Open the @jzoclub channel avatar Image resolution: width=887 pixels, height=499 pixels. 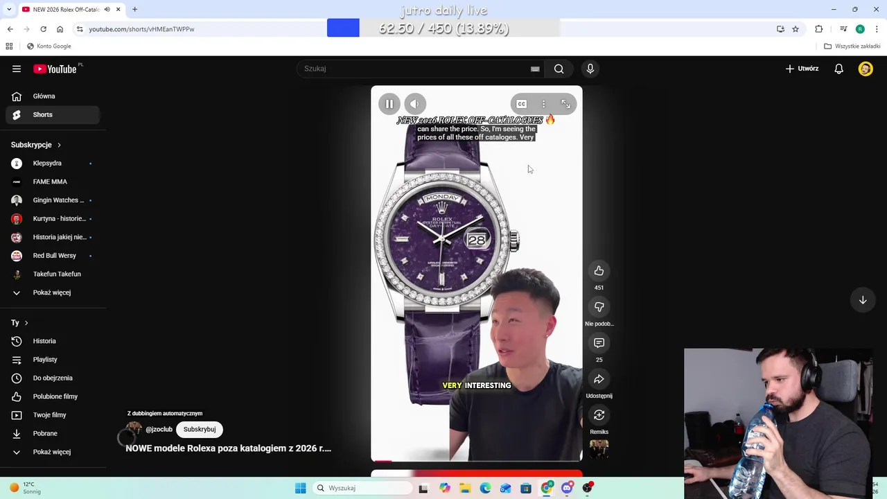pyautogui.click(x=134, y=429)
